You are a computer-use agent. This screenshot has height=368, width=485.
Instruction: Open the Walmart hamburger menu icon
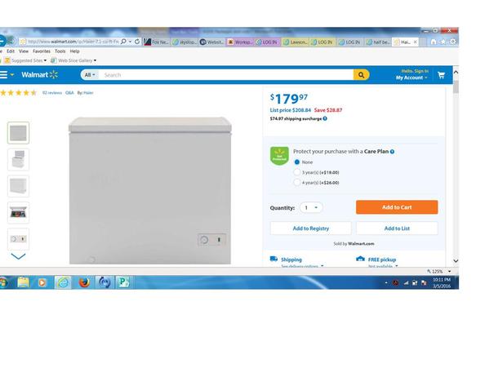4,74
